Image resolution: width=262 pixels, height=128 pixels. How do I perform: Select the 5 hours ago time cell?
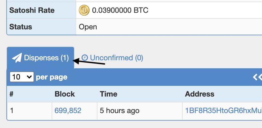click(140, 111)
